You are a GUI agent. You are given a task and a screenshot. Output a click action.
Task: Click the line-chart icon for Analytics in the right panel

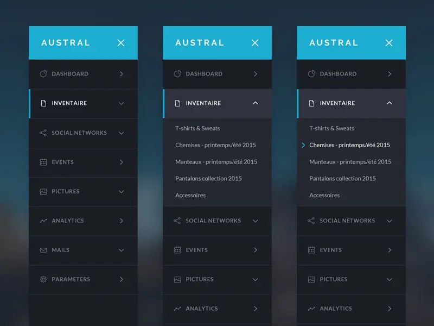[x=311, y=309]
